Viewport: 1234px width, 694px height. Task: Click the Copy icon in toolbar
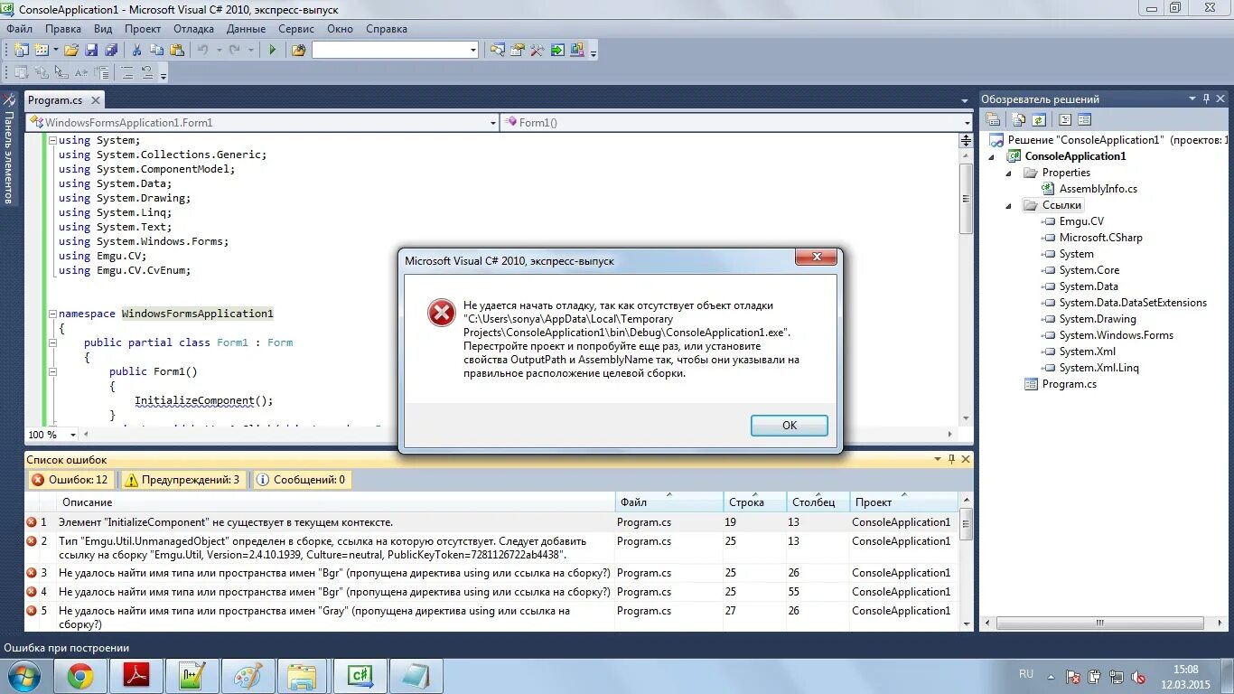[156, 50]
